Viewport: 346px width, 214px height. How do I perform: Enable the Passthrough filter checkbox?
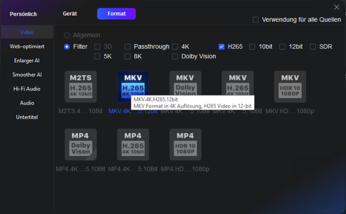tap(128, 47)
